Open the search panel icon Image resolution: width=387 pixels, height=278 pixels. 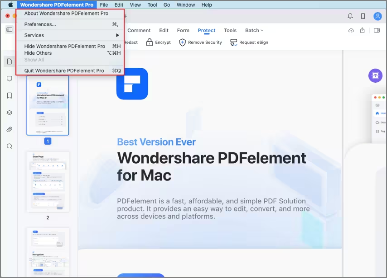(x=10, y=146)
